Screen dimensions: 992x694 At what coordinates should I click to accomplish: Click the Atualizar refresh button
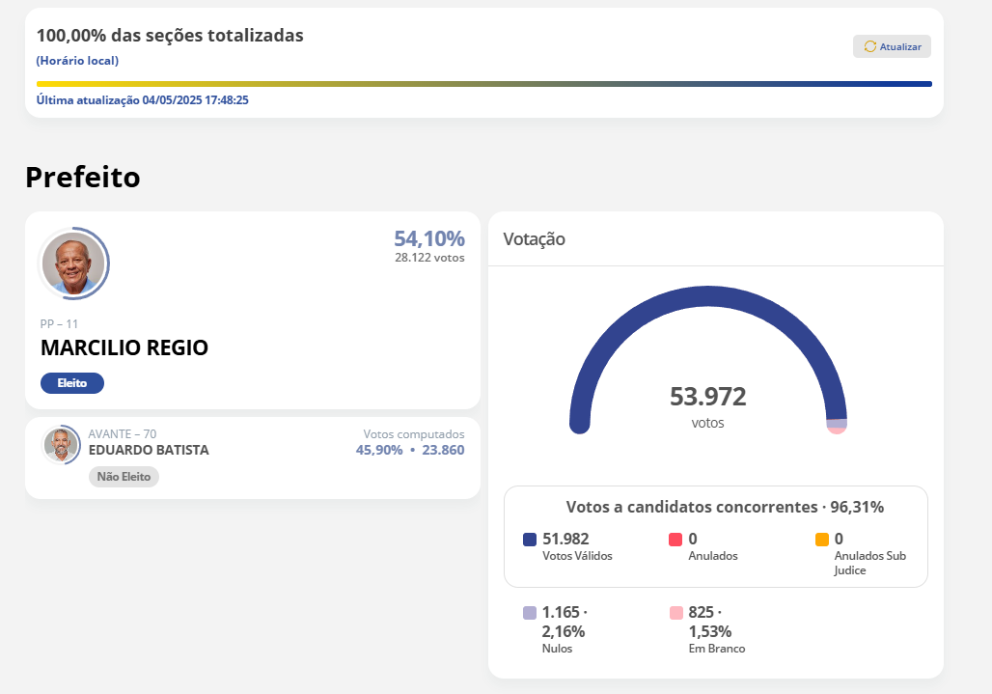click(892, 46)
